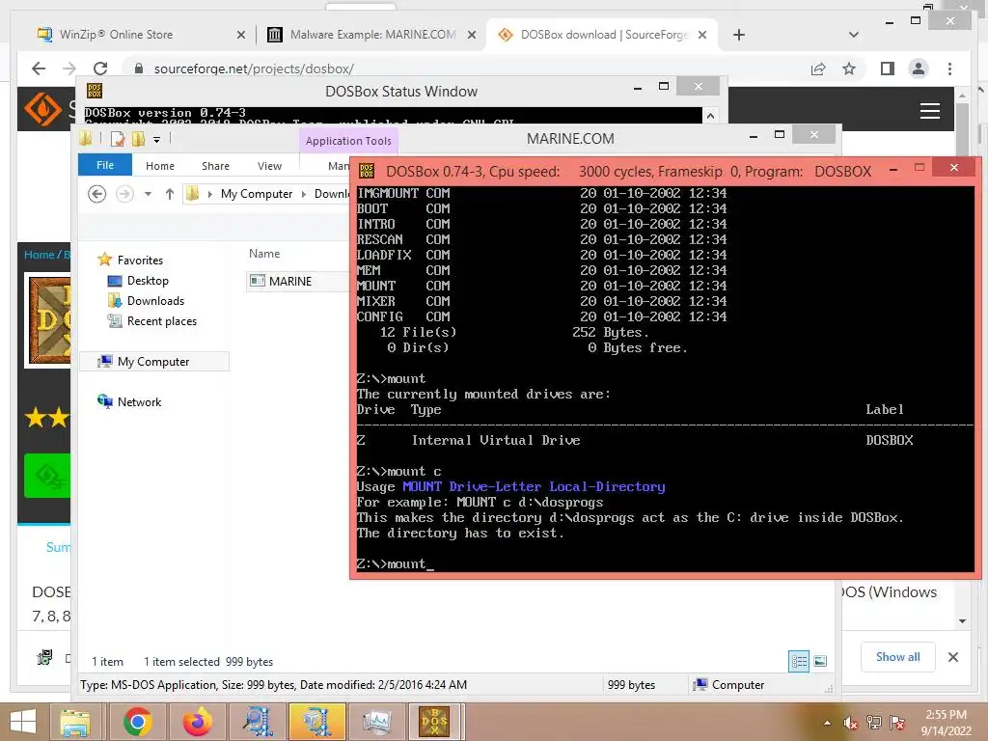Select Downloads in the navigation pane
988x741 pixels.
click(155, 301)
